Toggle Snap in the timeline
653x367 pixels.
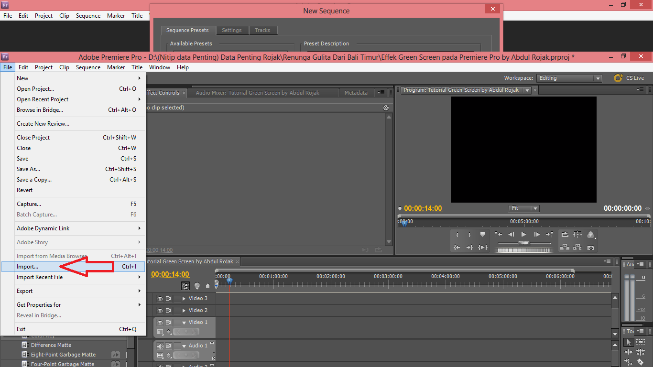tap(185, 286)
